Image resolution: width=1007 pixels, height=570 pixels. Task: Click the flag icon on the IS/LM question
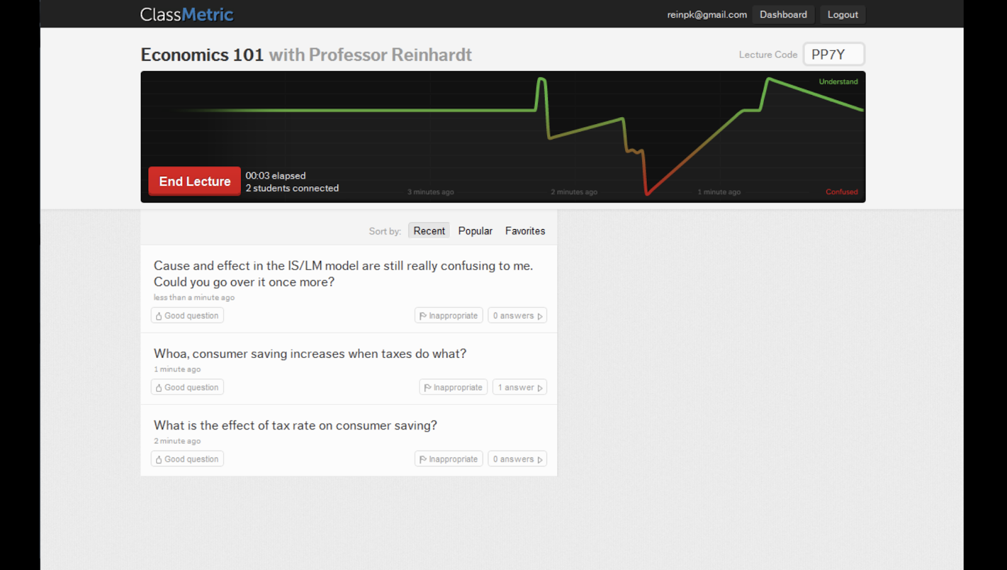point(423,316)
